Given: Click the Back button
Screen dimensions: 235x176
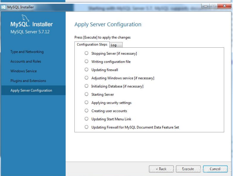Looking at the screenshot, I should [161, 169].
